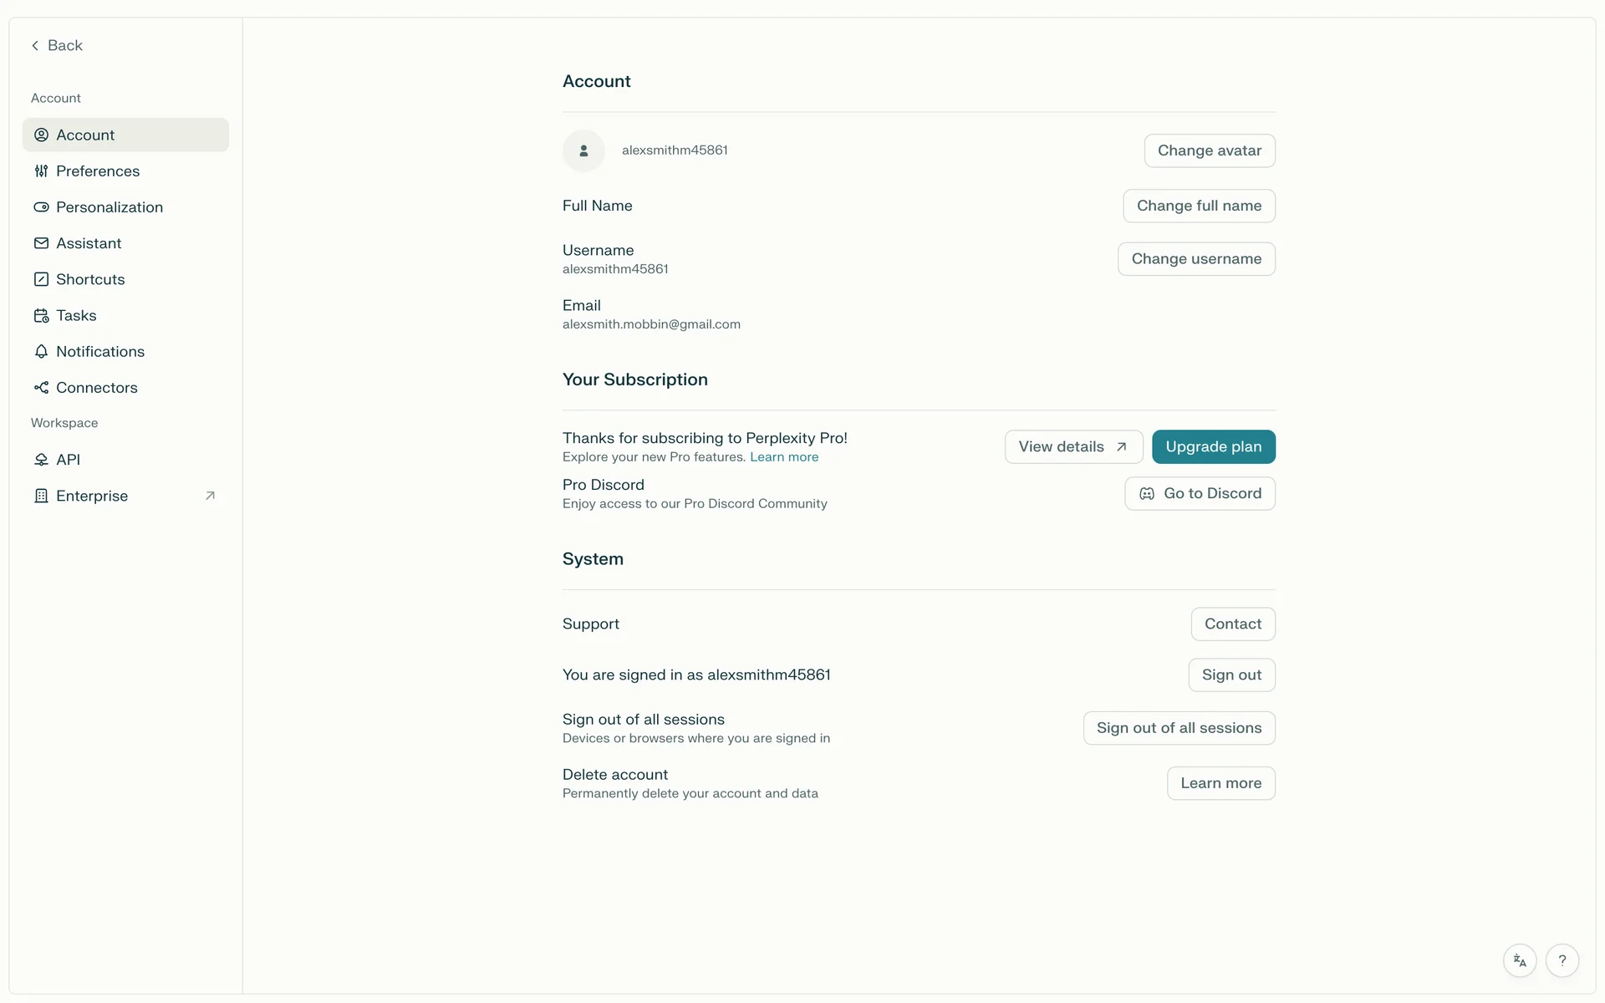
Task: Click Change username button
Action: tap(1195, 259)
